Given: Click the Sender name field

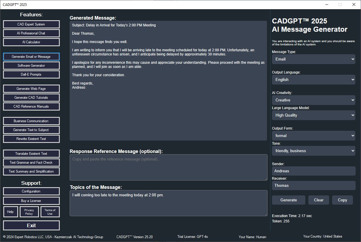Looking at the screenshot, I should pyautogui.click(x=314, y=171).
